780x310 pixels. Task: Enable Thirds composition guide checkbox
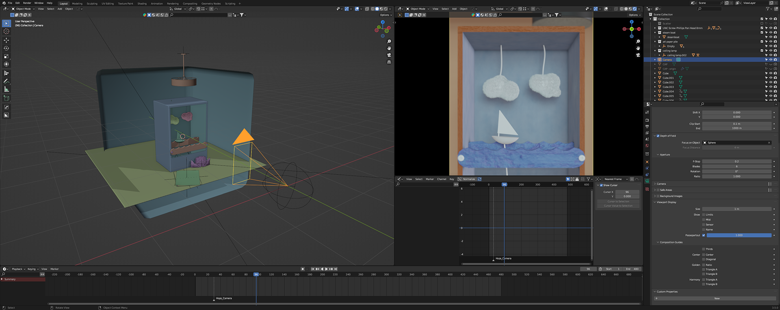click(704, 249)
